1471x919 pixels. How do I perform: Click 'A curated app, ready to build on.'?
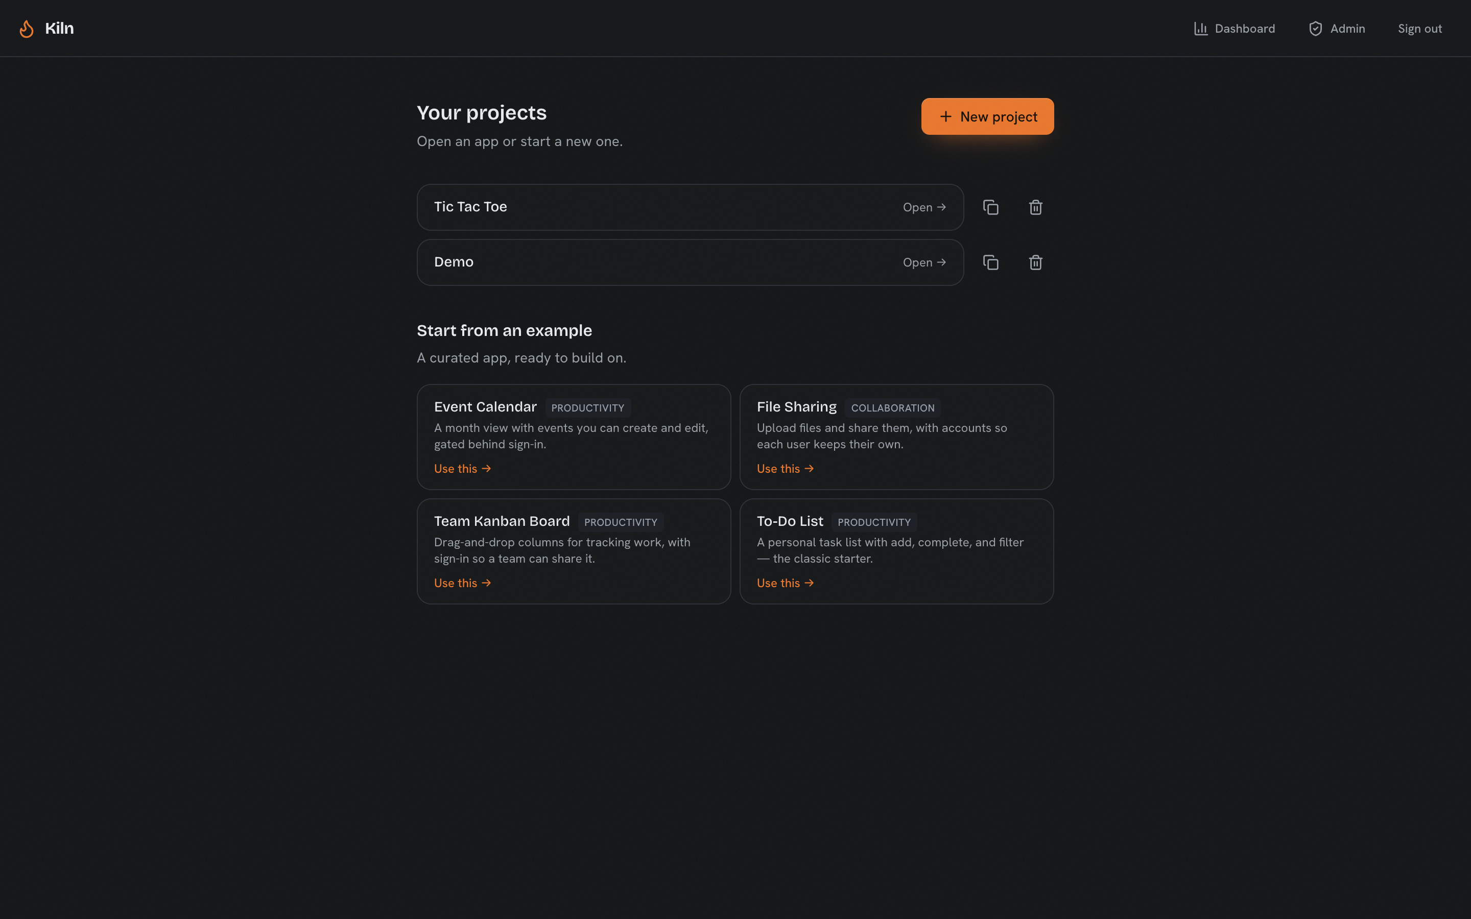pos(521,358)
